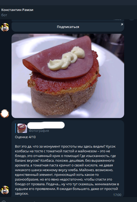Click the 17:00 timestamp of the review message

click(x=117, y=195)
